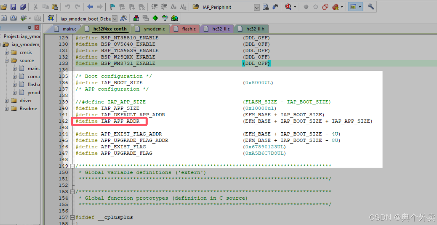The height and width of the screenshot is (225, 437).
Task: Open the target selection dropdown showing iap_ymodem_boot_Debu
Action: (115, 18)
